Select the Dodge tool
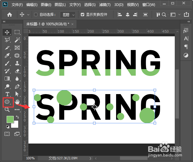This screenshot has width=193, height=162. [7, 86]
